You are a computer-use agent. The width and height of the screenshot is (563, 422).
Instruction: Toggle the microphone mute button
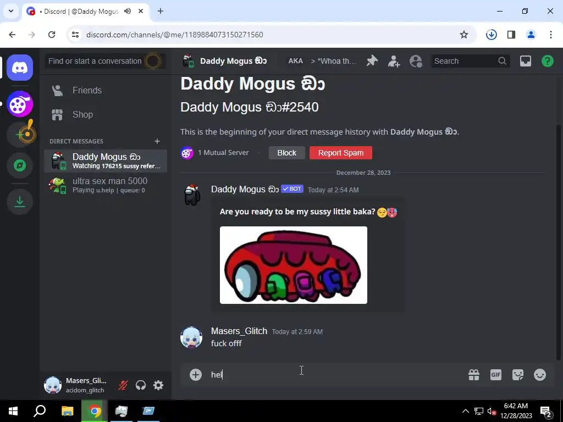pyautogui.click(x=123, y=385)
